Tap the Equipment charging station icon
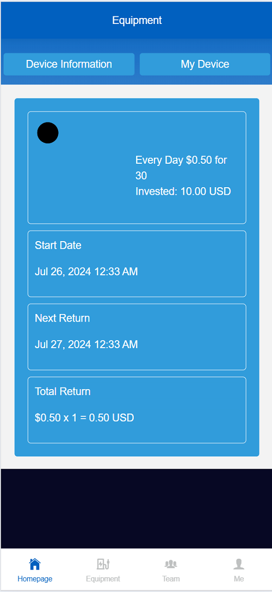Screen dimensions: 272x592 point(103,564)
